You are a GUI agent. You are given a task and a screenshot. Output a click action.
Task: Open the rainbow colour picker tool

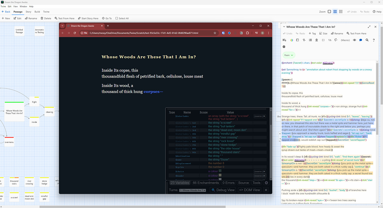point(291,40)
